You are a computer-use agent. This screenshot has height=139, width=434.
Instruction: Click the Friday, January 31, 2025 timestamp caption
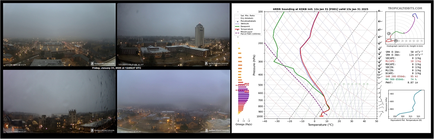coord(116,68)
